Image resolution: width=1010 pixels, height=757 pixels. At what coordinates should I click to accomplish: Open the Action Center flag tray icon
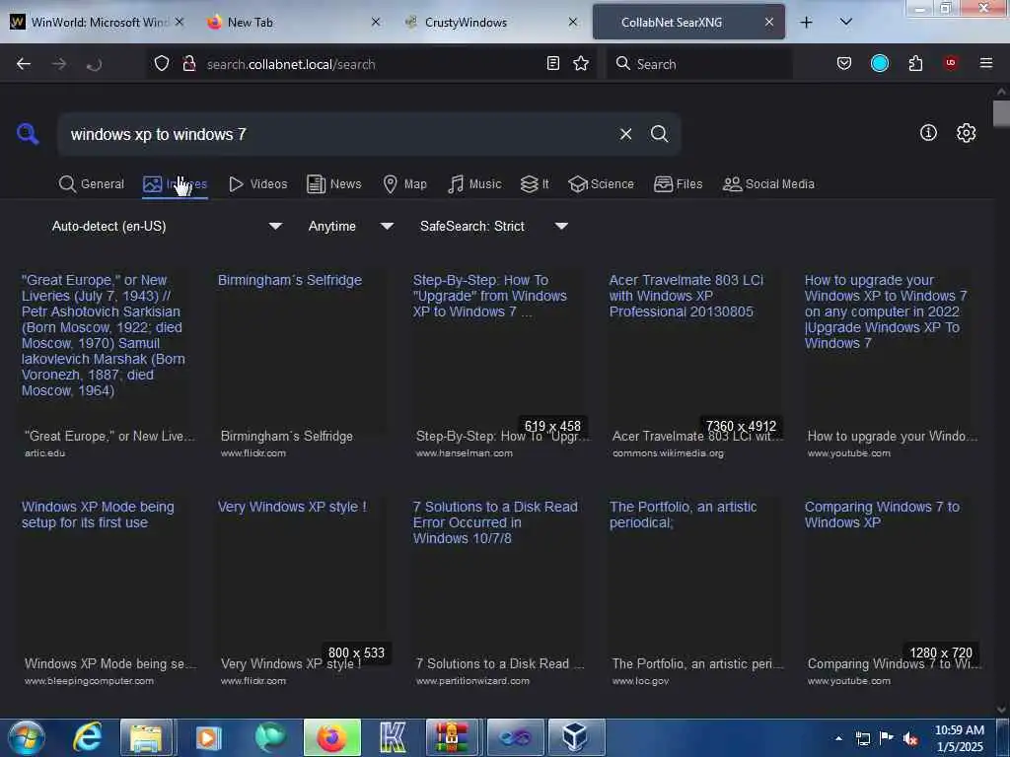point(887,738)
